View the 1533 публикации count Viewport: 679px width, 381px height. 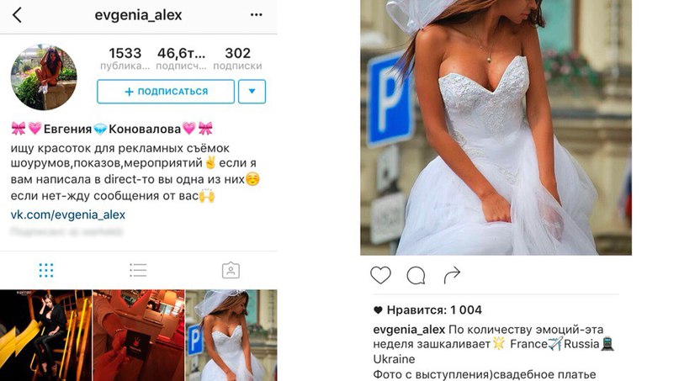pyautogui.click(x=125, y=58)
